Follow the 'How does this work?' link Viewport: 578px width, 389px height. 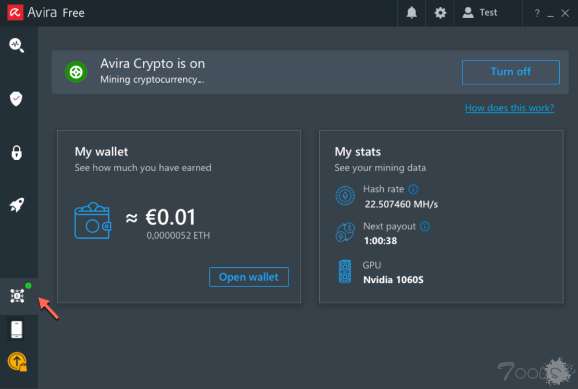(x=509, y=108)
